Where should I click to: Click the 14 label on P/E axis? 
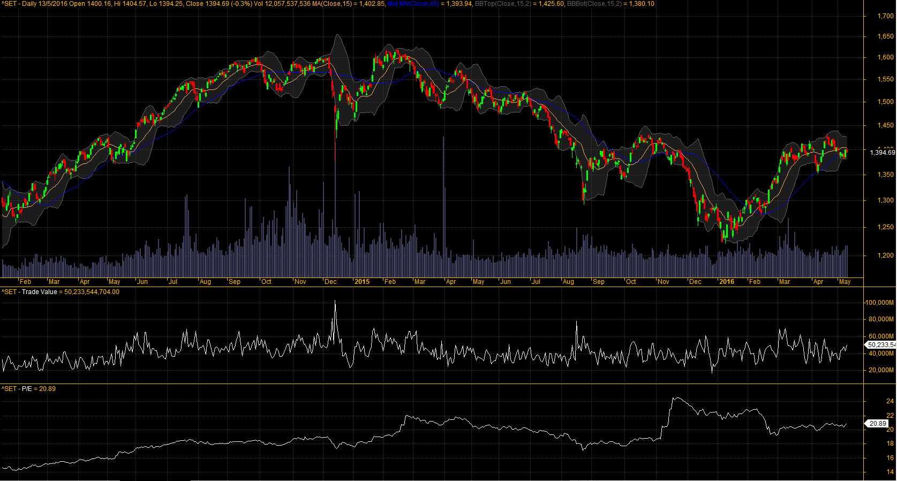890,472
